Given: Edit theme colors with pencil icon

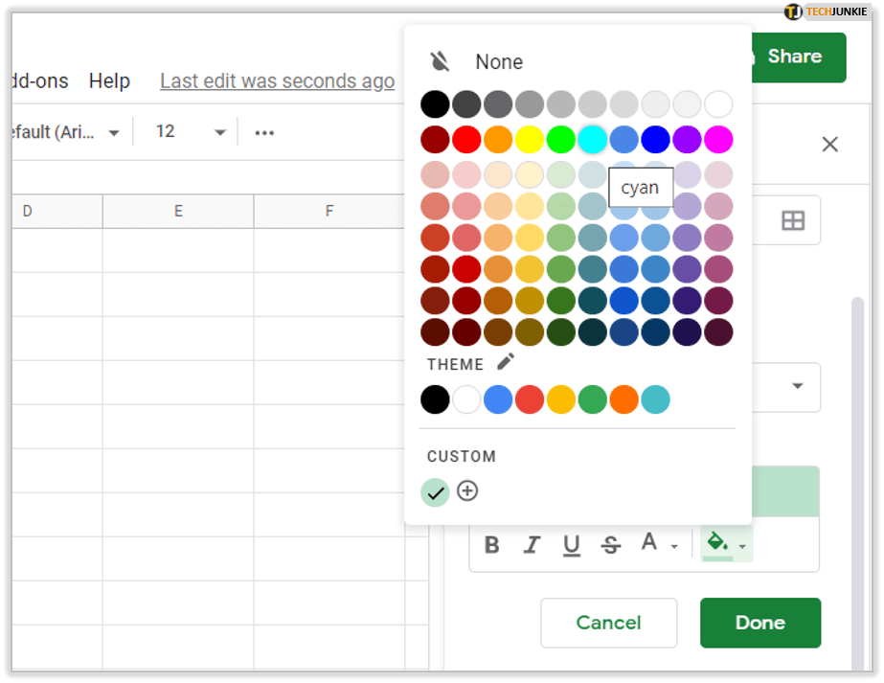Looking at the screenshot, I should click(x=506, y=362).
